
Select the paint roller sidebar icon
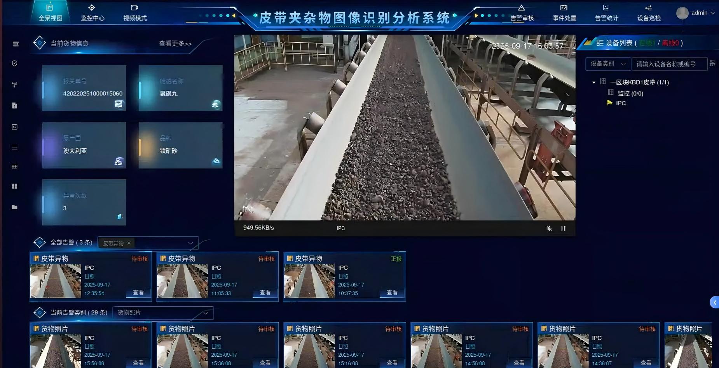[15, 85]
